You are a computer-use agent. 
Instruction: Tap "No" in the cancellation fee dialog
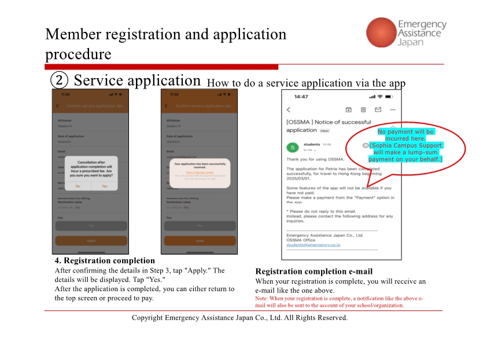78,186
